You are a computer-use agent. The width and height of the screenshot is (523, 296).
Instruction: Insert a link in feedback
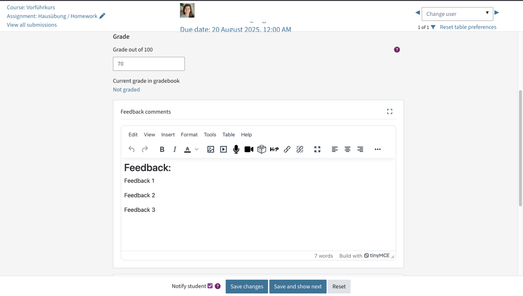point(287,150)
